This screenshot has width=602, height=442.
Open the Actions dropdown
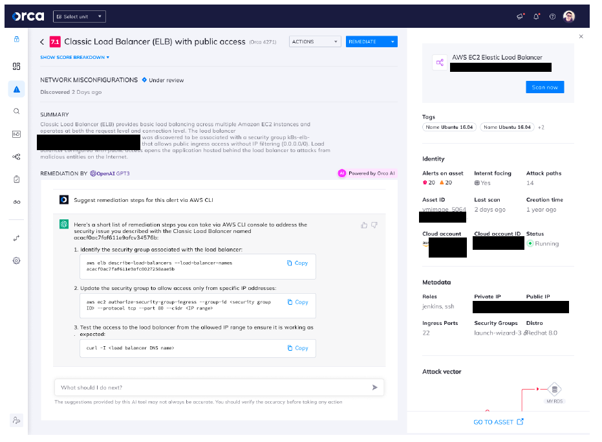[315, 41]
